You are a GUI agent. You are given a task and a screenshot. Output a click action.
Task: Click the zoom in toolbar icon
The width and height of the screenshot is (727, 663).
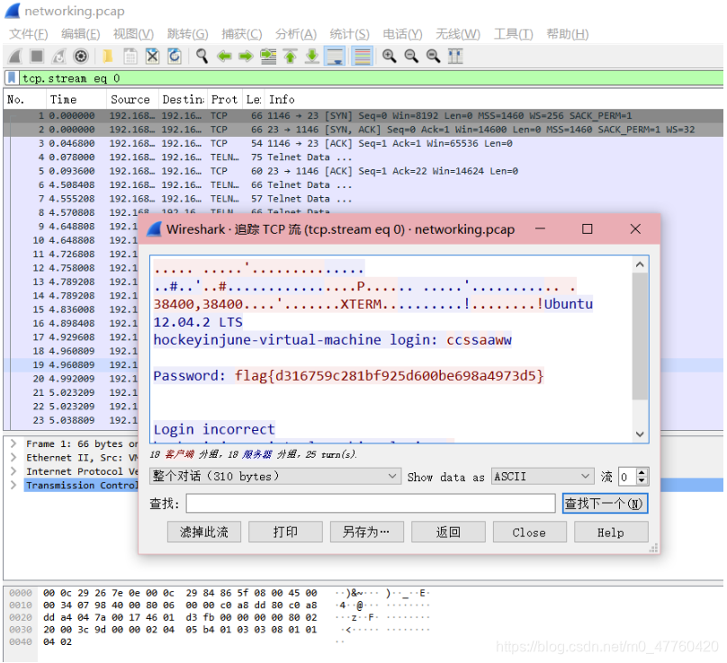(x=389, y=56)
